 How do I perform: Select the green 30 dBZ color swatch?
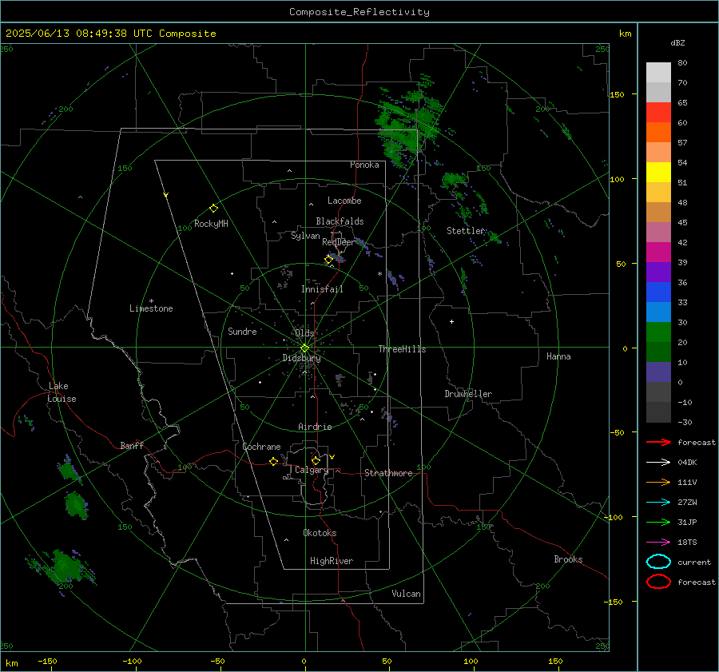tap(658, 332)
